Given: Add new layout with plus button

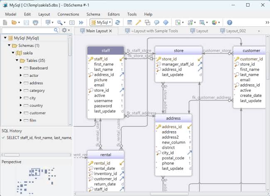Looking at the screenshot, I should (x=259, y=31).
